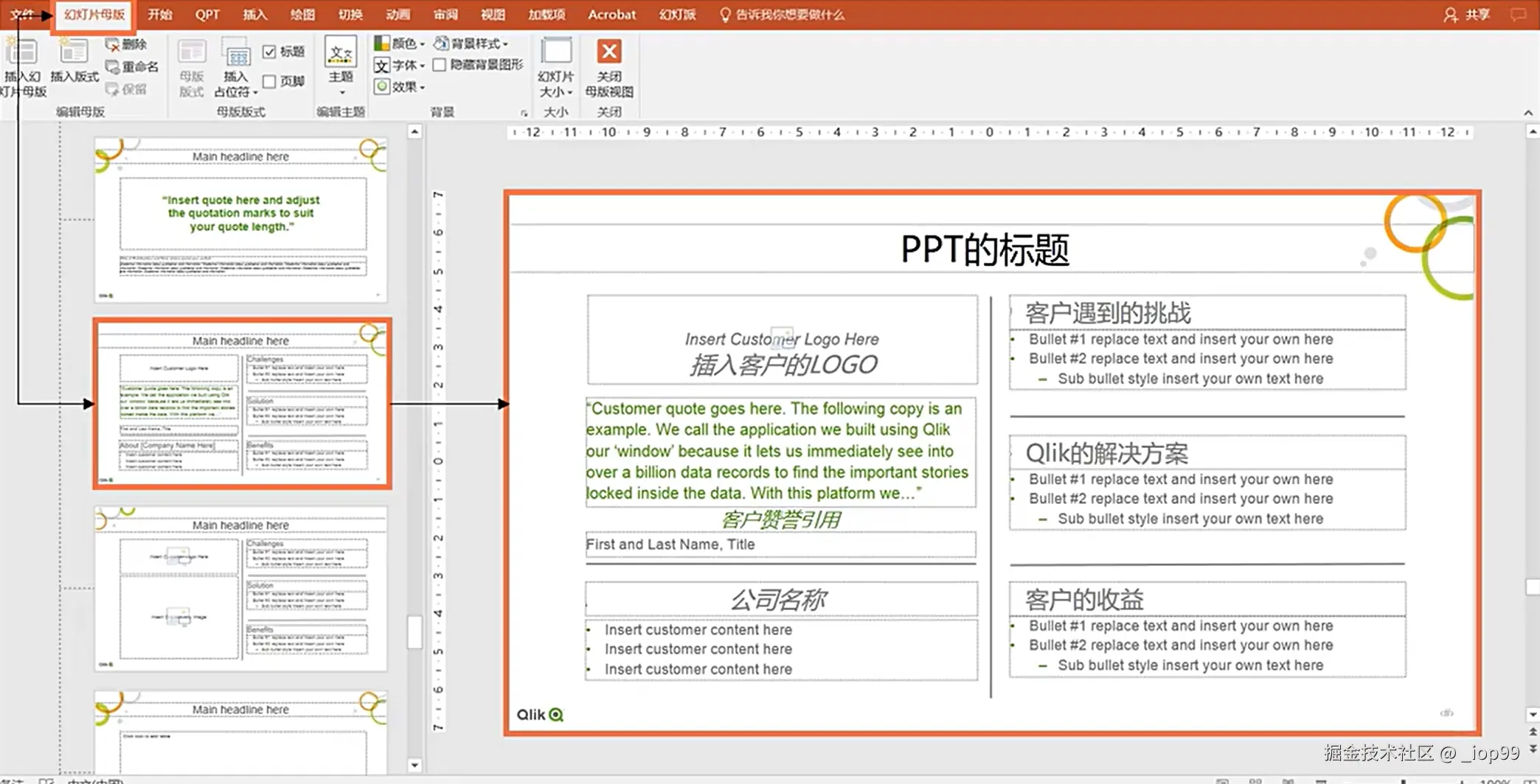Click the Master Layout (母版版式) icon
The height and width of the screenshot is (784, 1540).
[x=192, y=52]
